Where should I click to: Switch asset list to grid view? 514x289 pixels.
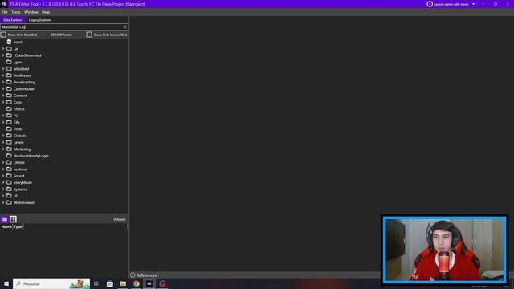13,219
